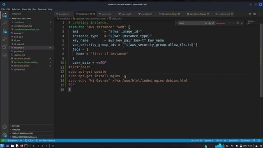This screenshot has height=148, width=263.
Task: Close the find widget
Action: (242, 23)
